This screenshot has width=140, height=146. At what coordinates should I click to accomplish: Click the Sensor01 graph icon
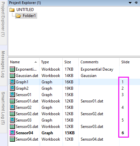(12, 94)
